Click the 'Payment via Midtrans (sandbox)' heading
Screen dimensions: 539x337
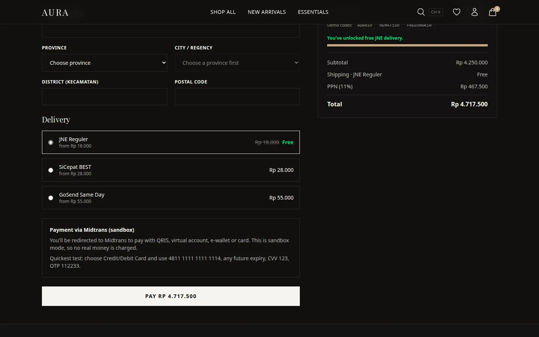click(x=92, y=230)
